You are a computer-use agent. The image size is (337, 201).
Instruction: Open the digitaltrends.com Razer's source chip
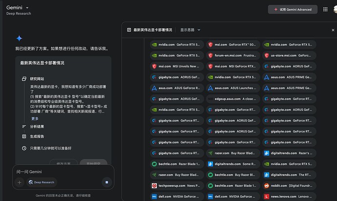pyautogui.click(x=289, y=153)
